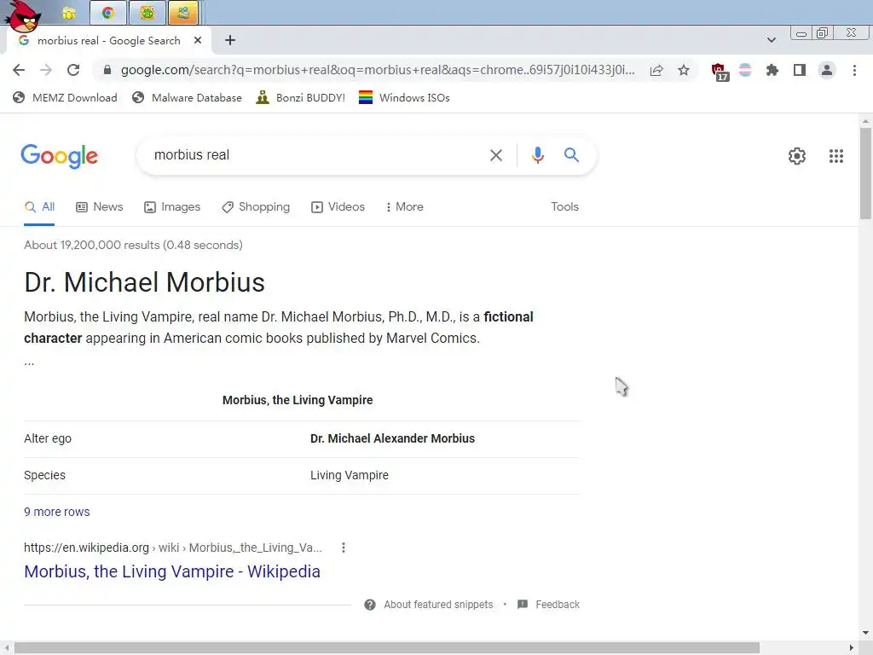Click the address bar URL
This screenshot has width=873, height=655.
coord(378,70)
